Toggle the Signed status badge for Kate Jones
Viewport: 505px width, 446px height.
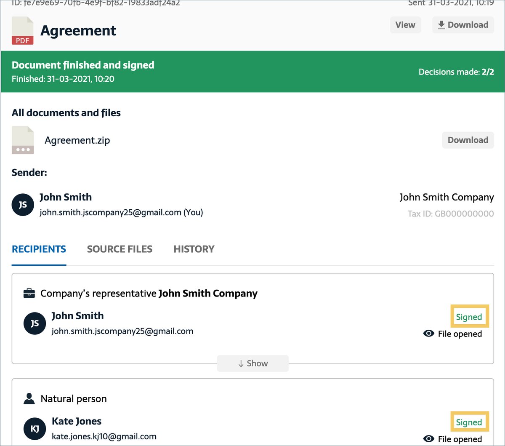click(469, 422)
